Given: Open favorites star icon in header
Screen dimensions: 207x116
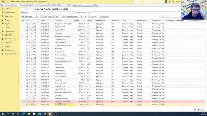Looking at the screenshot, I should click(173, 2).
